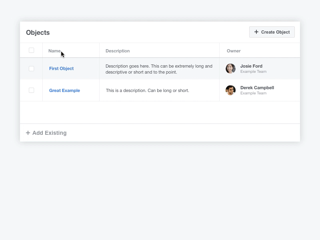Click Josie Ford's avatar photo
Image resolution: width=320 pixels, height=240 pixels.
click(230, 69)
